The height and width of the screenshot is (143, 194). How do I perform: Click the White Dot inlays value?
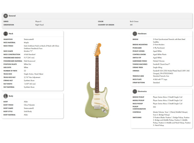point(28,64)
